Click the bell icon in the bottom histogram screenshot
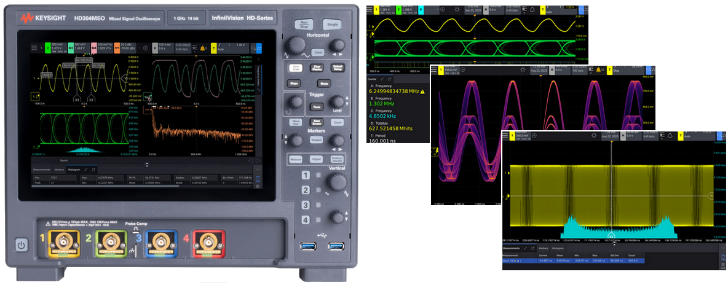The height and width of the screenshot is (285, 728). pos(670,136)
